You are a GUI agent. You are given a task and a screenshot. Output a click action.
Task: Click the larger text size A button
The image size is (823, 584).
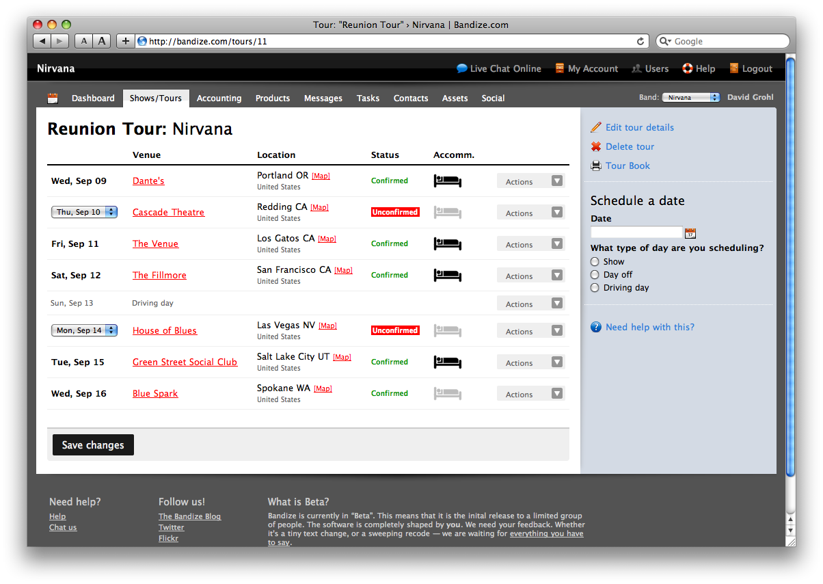click(x=102, y=41)
